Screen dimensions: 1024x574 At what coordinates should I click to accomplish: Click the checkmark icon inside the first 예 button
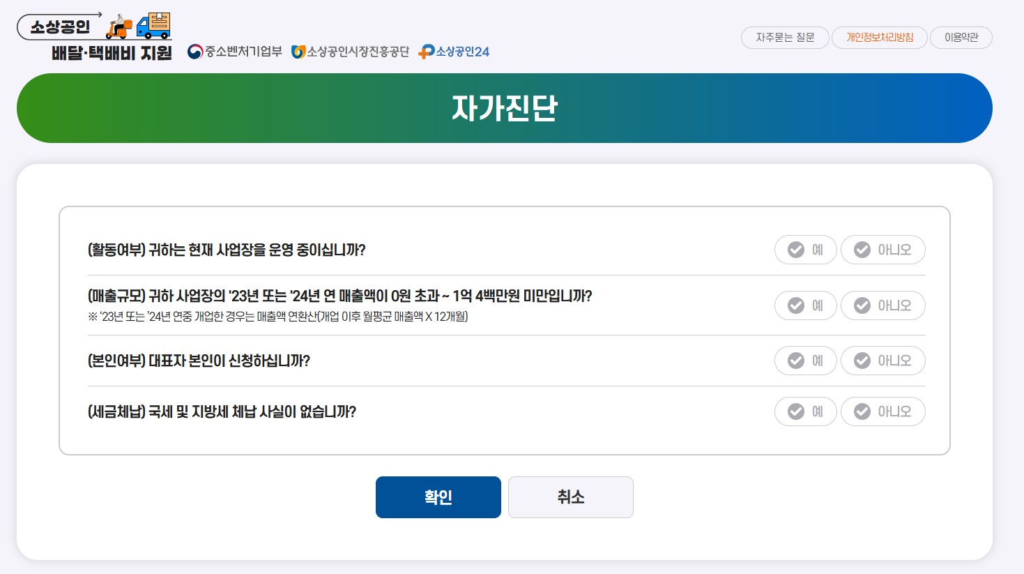[795, 249]
